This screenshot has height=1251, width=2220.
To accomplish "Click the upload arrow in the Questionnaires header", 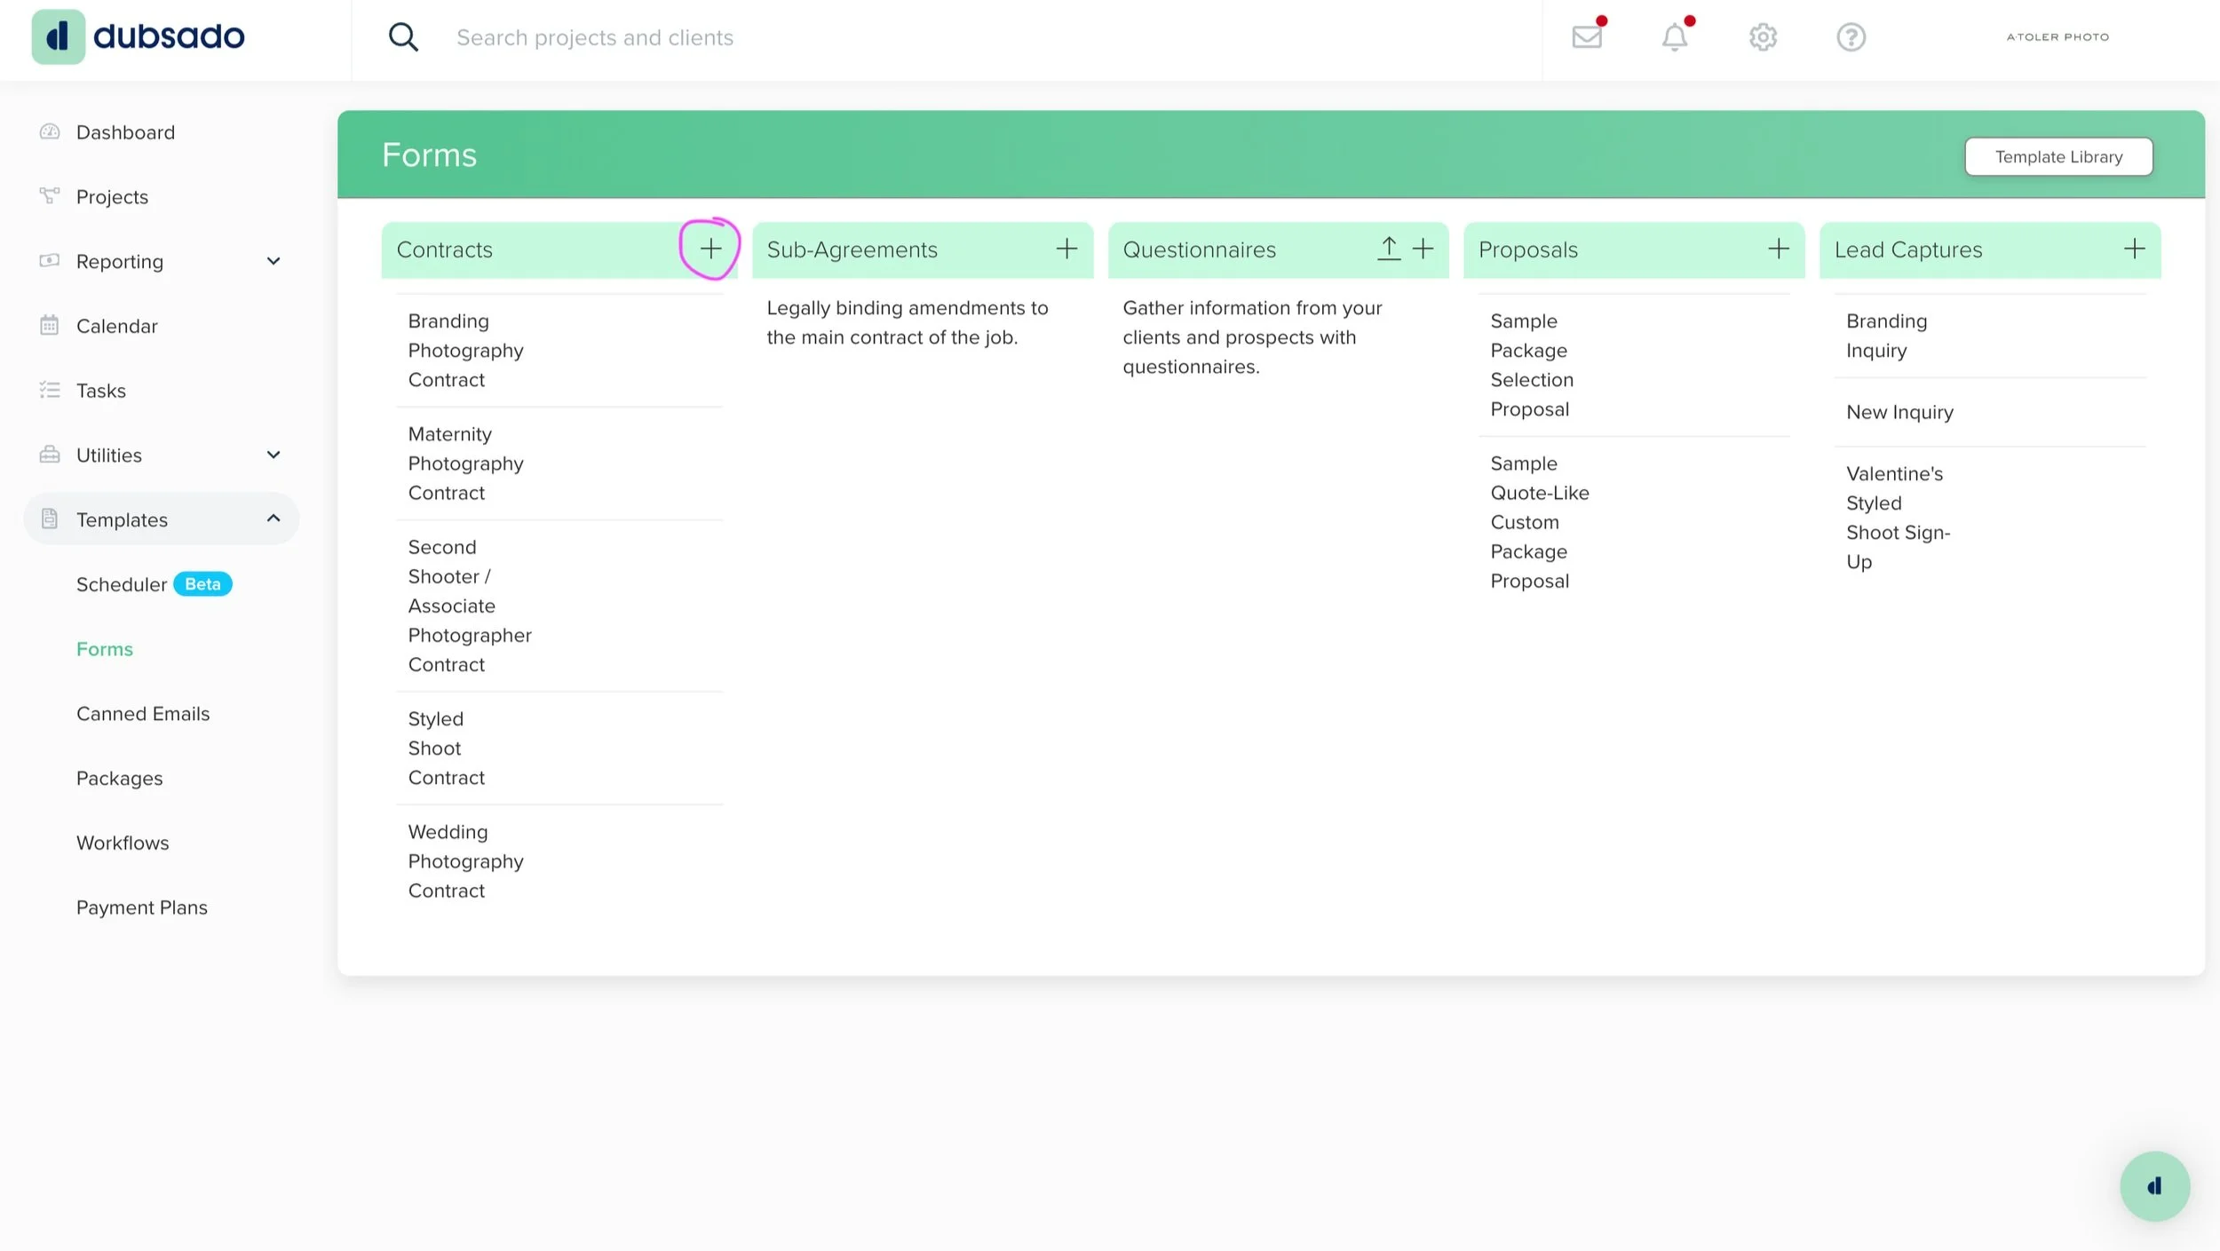I will tap(1389, 249).
